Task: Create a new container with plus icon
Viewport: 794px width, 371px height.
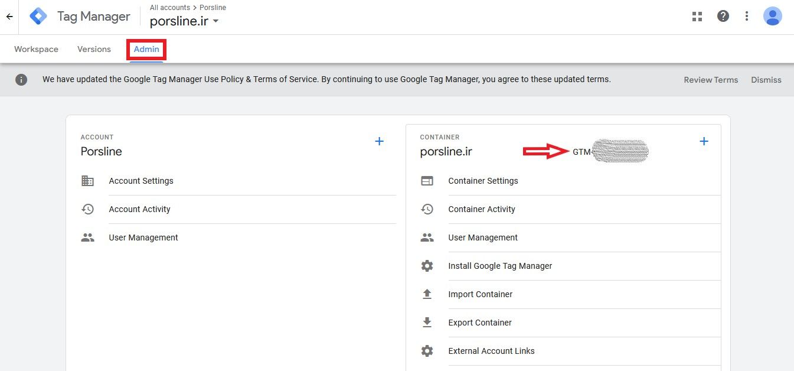Action: pyautogui.click(x=704, y=141)
